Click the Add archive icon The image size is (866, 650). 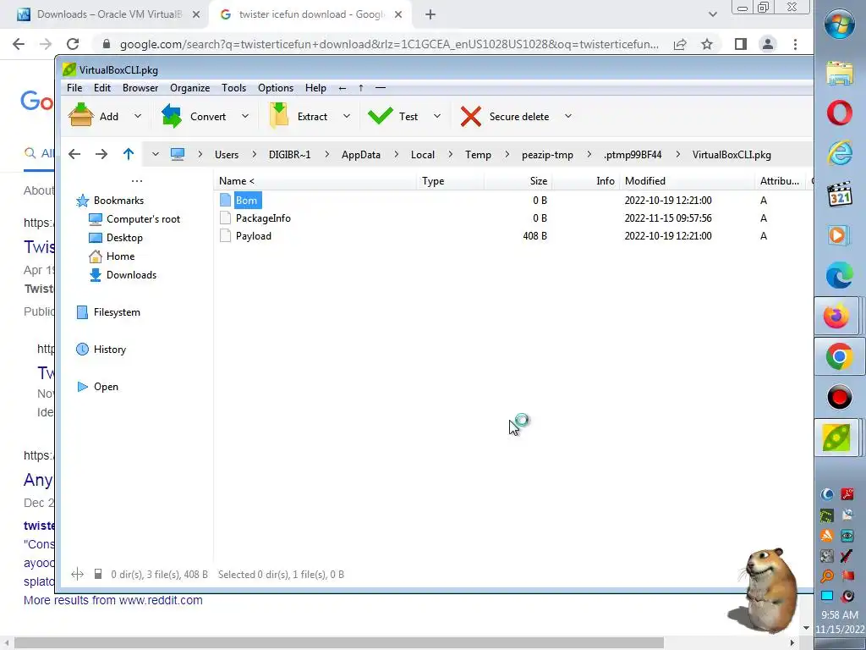click(80, 116)
